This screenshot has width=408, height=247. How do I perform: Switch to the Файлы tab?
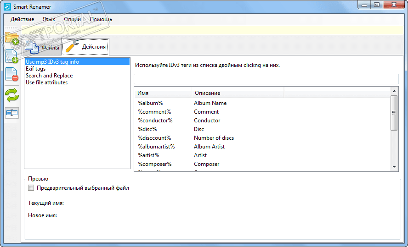click(x=42, y=47)
